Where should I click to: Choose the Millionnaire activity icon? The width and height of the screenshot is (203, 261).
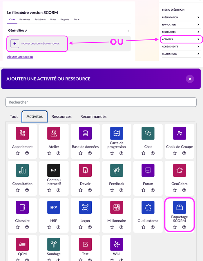coord(117,207)
